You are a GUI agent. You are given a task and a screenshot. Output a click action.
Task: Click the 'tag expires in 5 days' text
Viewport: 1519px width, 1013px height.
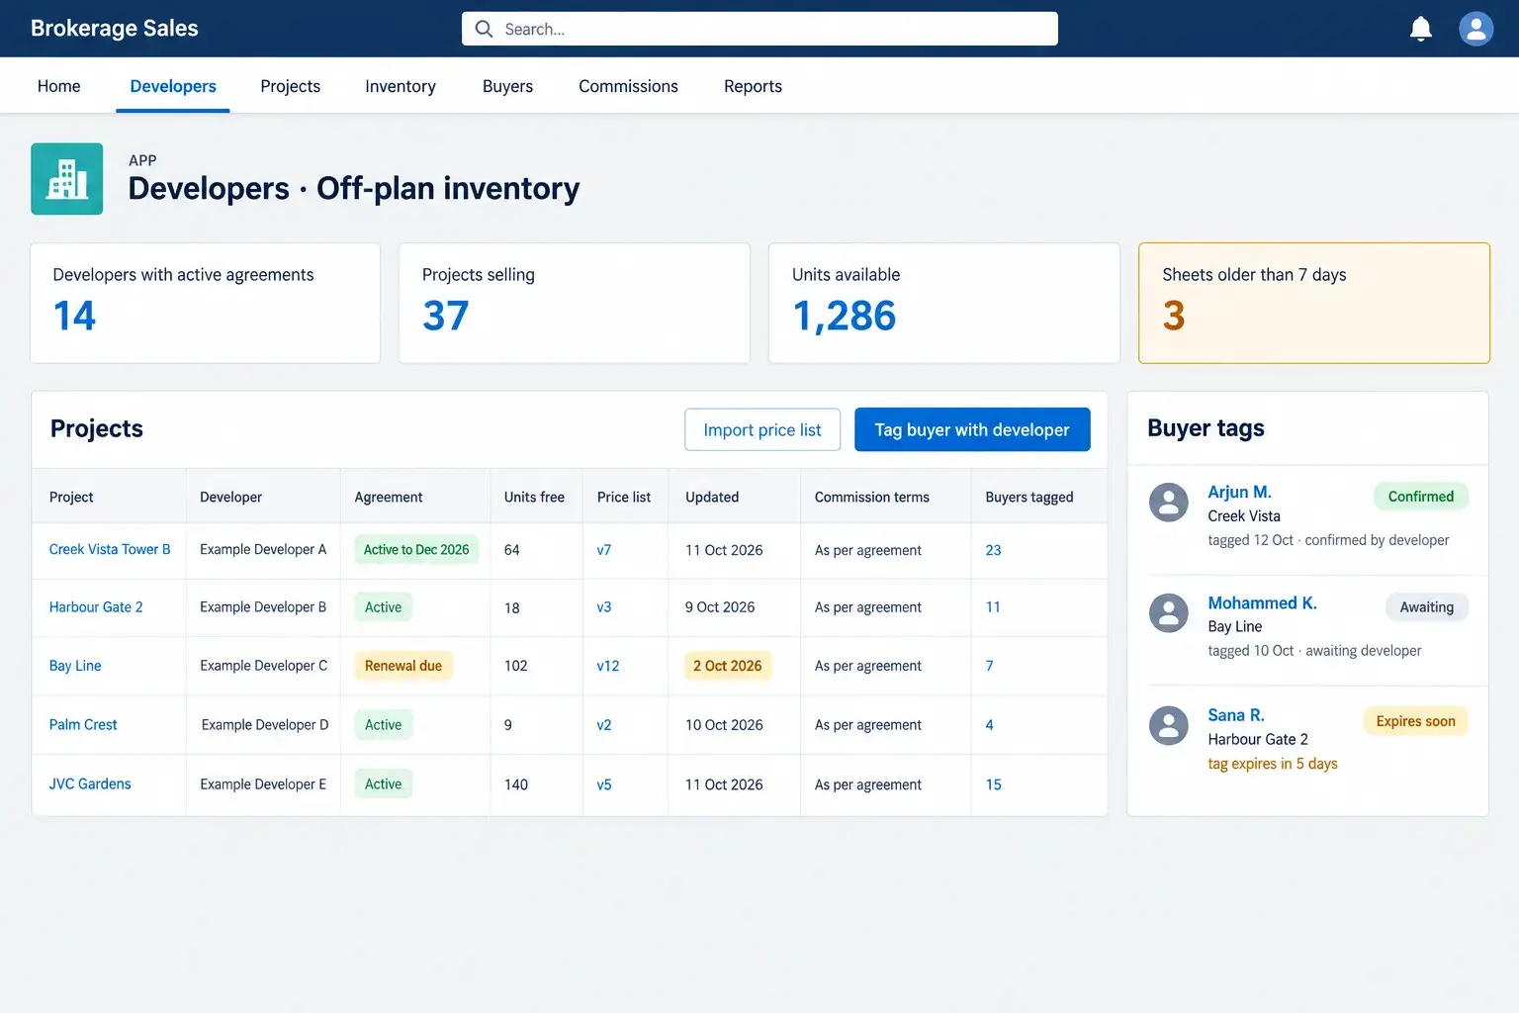pyautogui.click(x=1273, y=764)
